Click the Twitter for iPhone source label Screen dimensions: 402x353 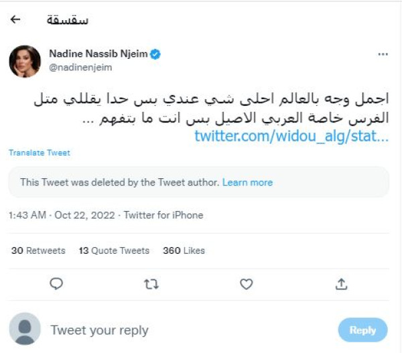[x=165, y=215]
